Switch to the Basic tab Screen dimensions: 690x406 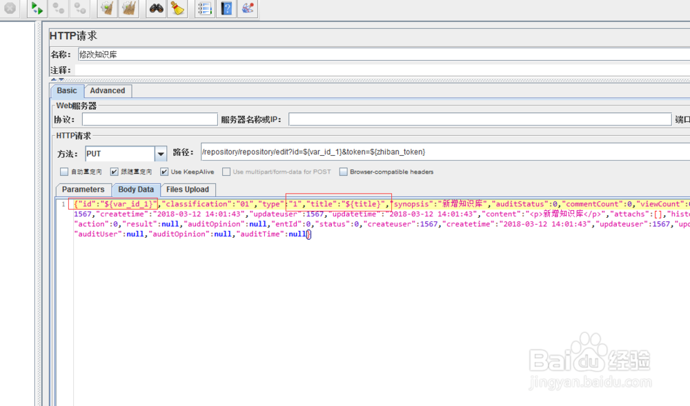[67, 90]
